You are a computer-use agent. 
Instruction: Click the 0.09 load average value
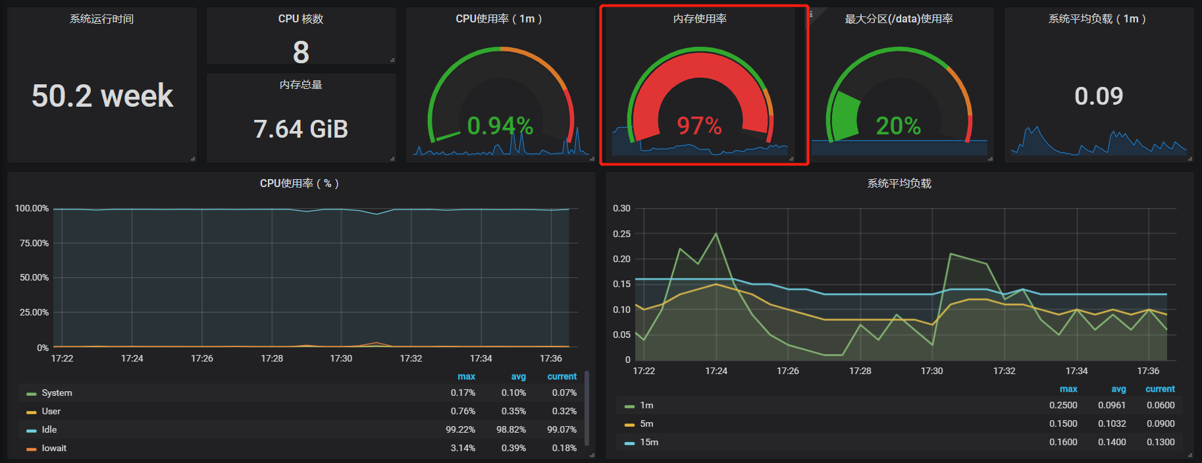pos(1099,96)
